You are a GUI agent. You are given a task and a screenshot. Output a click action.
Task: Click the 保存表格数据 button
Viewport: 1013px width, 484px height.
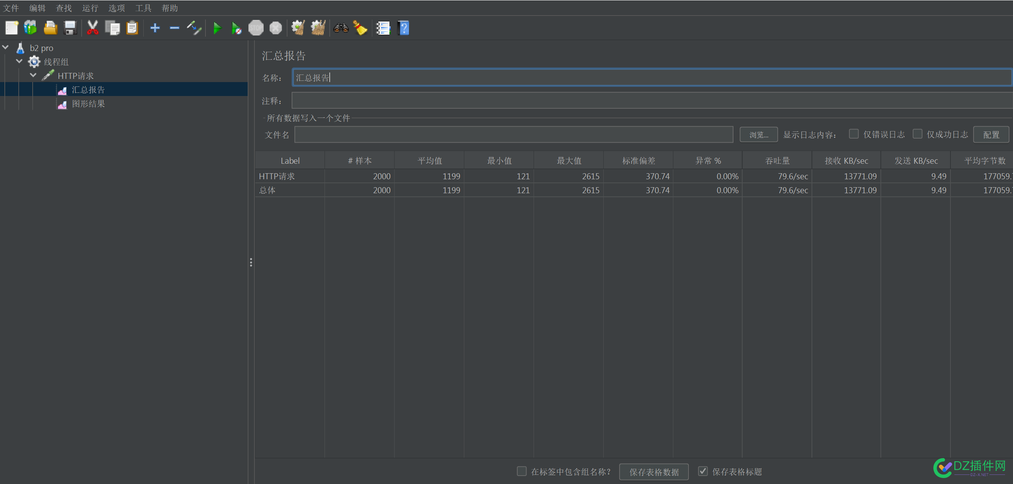(x=654, y=472)
